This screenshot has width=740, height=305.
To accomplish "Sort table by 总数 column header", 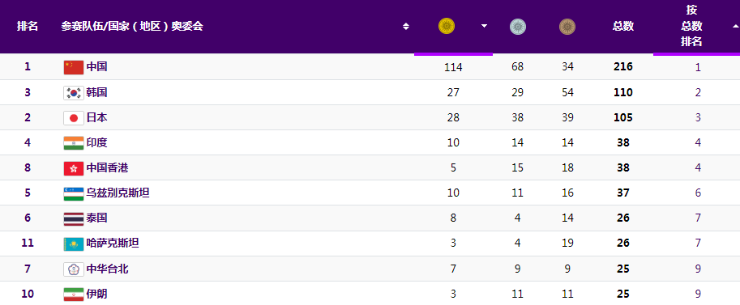I will pos(623,27).
